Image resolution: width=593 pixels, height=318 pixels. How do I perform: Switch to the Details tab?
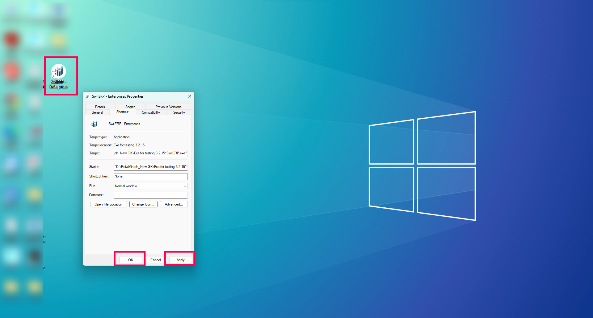pyautogui.click(x=100, y=107)
